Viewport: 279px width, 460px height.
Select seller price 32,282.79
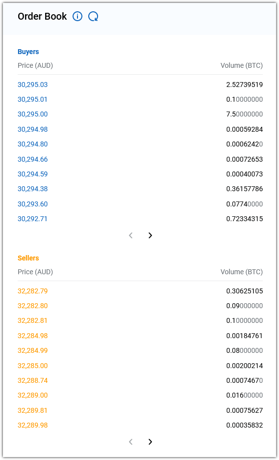32,291
